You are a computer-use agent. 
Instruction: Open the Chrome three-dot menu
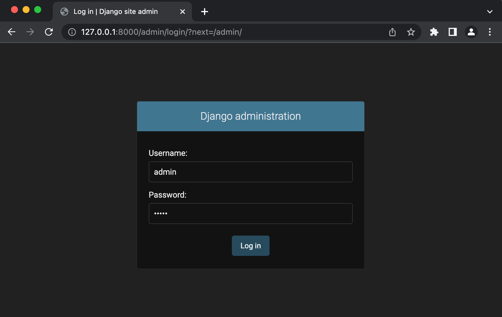[x=490, y=32]
